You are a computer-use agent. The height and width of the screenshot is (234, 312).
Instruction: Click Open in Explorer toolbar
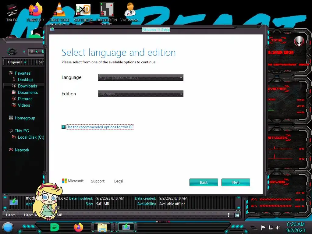pos(40,62)
